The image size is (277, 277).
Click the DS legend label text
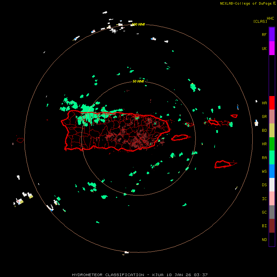[264, 185]
